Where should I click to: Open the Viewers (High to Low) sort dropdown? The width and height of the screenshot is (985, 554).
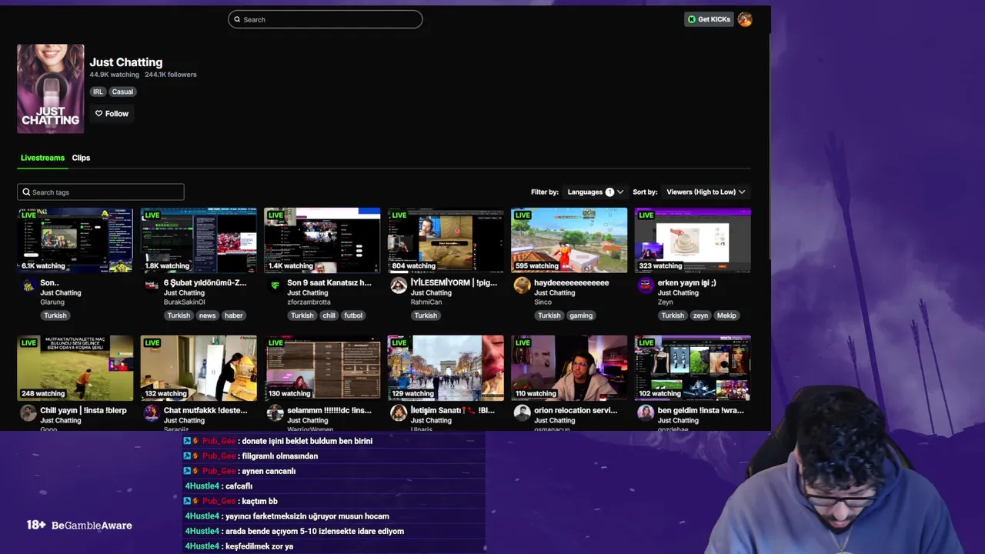[706, 192]
